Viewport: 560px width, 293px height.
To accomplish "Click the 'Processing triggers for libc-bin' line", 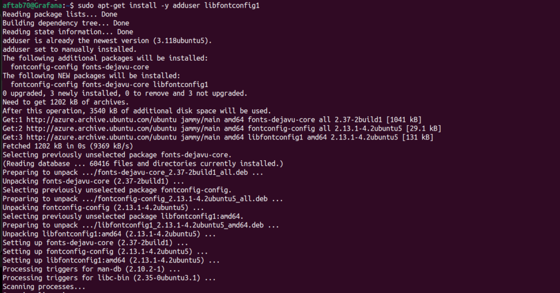I will point(109,278).
